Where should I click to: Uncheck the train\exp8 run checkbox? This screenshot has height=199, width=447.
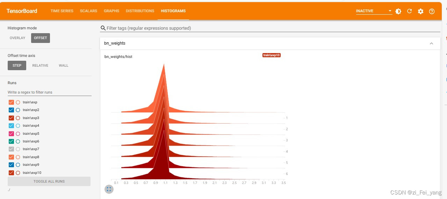(x=11, y=157)
